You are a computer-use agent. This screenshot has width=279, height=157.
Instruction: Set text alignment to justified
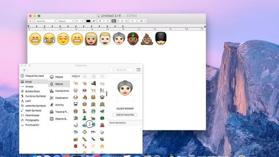126,21
